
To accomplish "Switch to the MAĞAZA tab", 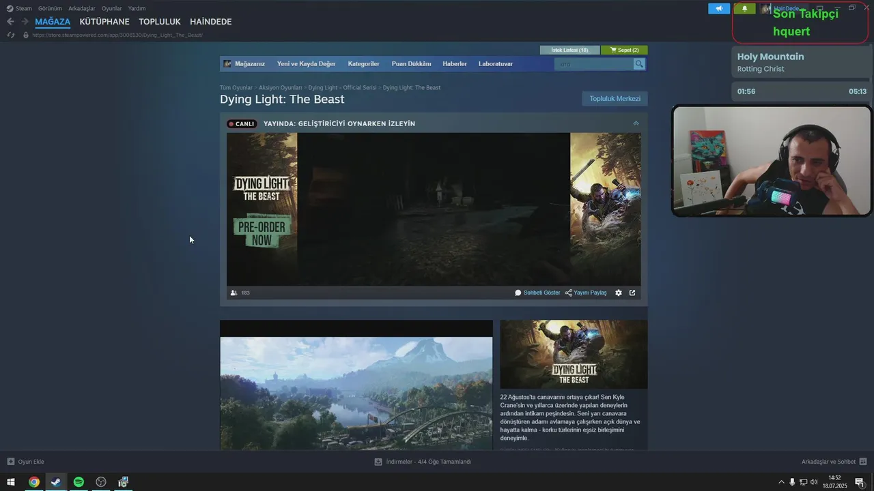I will (x=53, y=22).
